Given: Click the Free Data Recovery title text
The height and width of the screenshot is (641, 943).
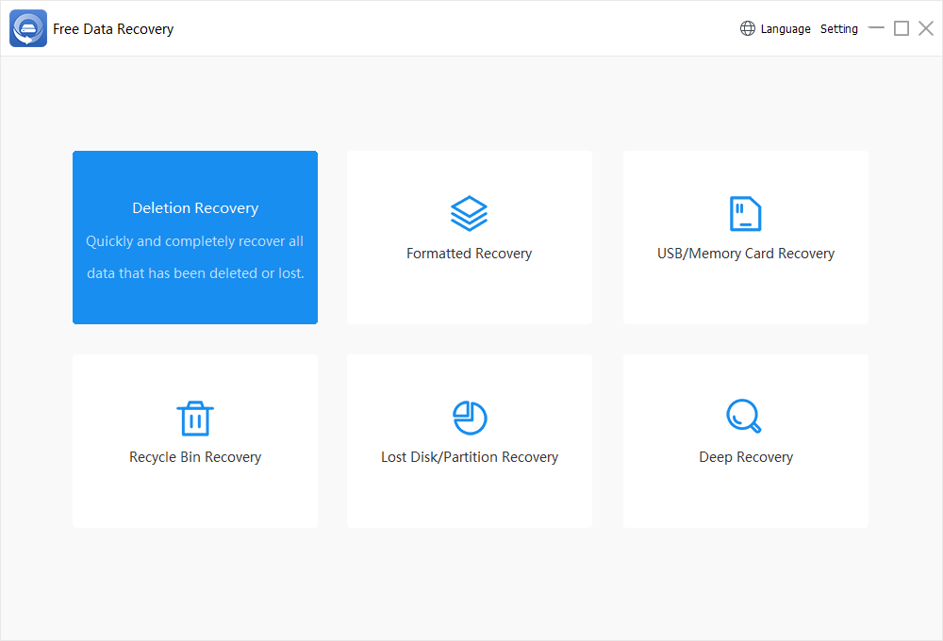Looking at the screenshot, I should coord(113,29).
